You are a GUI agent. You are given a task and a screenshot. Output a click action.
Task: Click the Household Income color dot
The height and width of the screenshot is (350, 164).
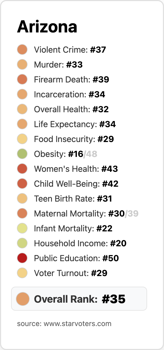pyautogui.click(x=22, y=243)
